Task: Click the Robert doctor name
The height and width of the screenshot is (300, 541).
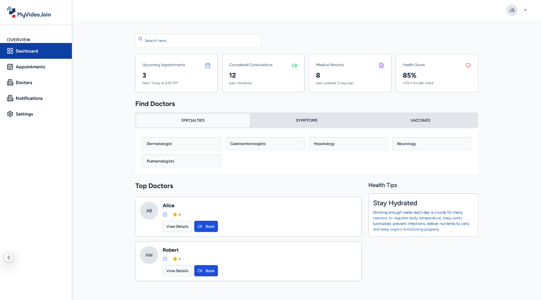Action: 170,250
